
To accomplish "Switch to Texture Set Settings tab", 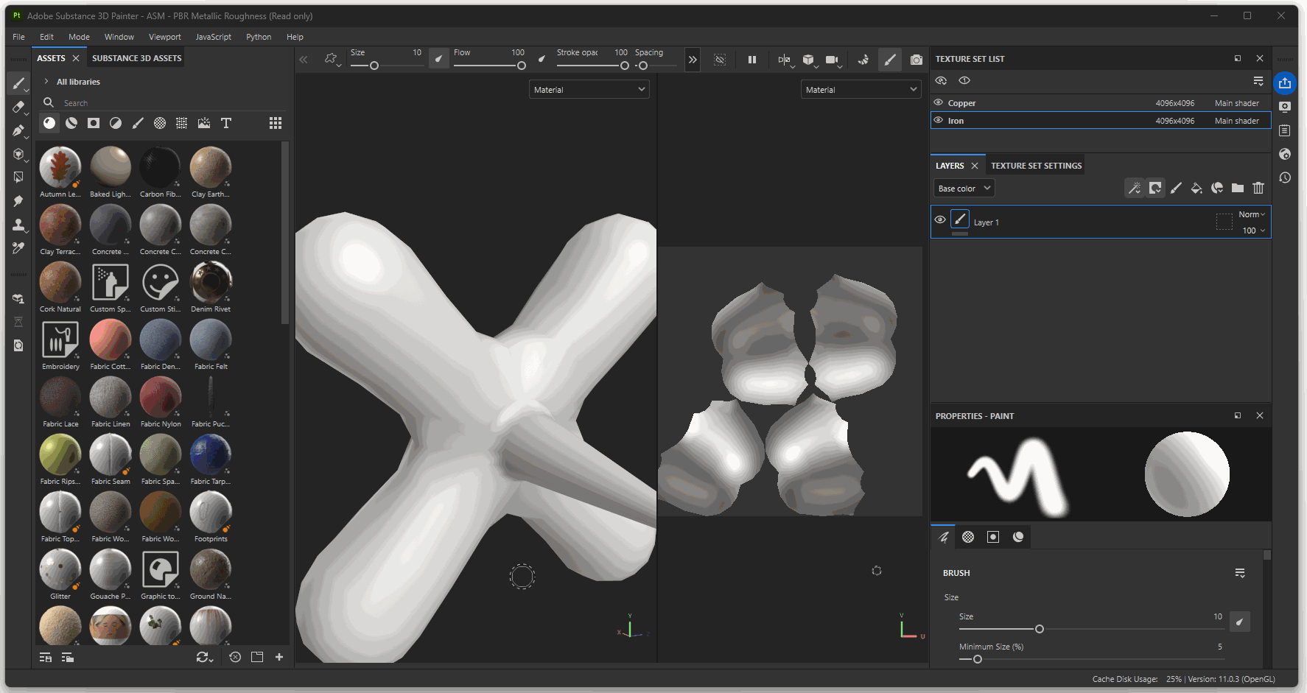I will [1036, 166].
